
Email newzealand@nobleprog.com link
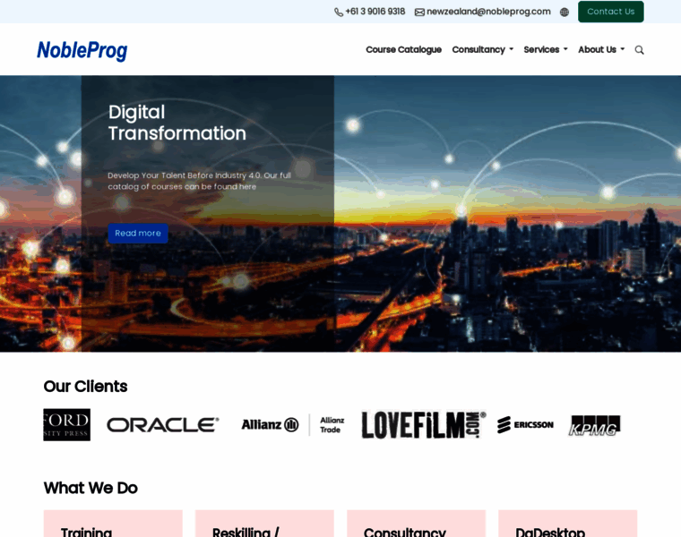pyautogui.click(x=488, y=12)
